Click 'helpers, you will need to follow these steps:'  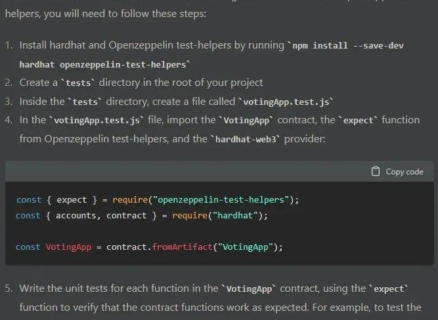[x=106, y=13]
